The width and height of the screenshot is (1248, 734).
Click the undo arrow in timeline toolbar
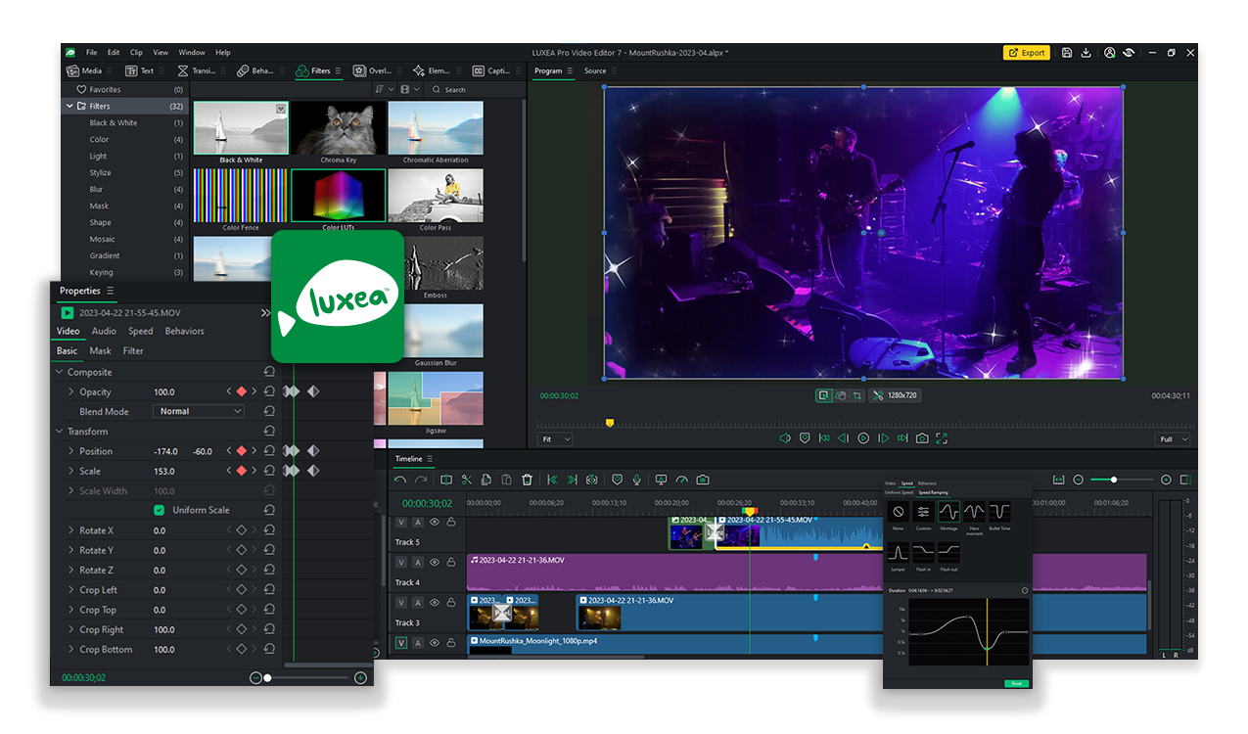click(x=399, y=480)
